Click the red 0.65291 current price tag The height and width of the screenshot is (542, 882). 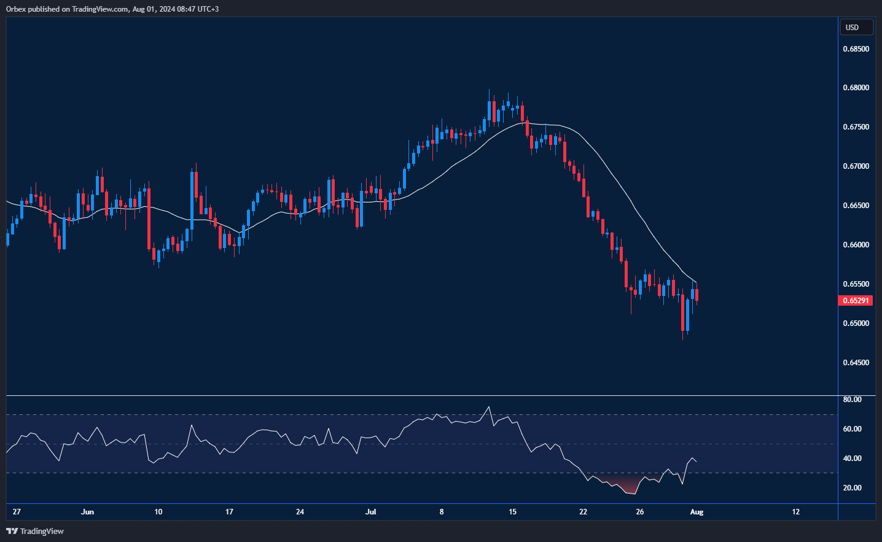pyautogui.click(x=855, y=301)
